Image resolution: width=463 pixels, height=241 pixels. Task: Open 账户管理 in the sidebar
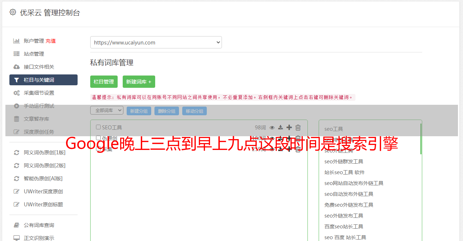[x=34, y=41]
